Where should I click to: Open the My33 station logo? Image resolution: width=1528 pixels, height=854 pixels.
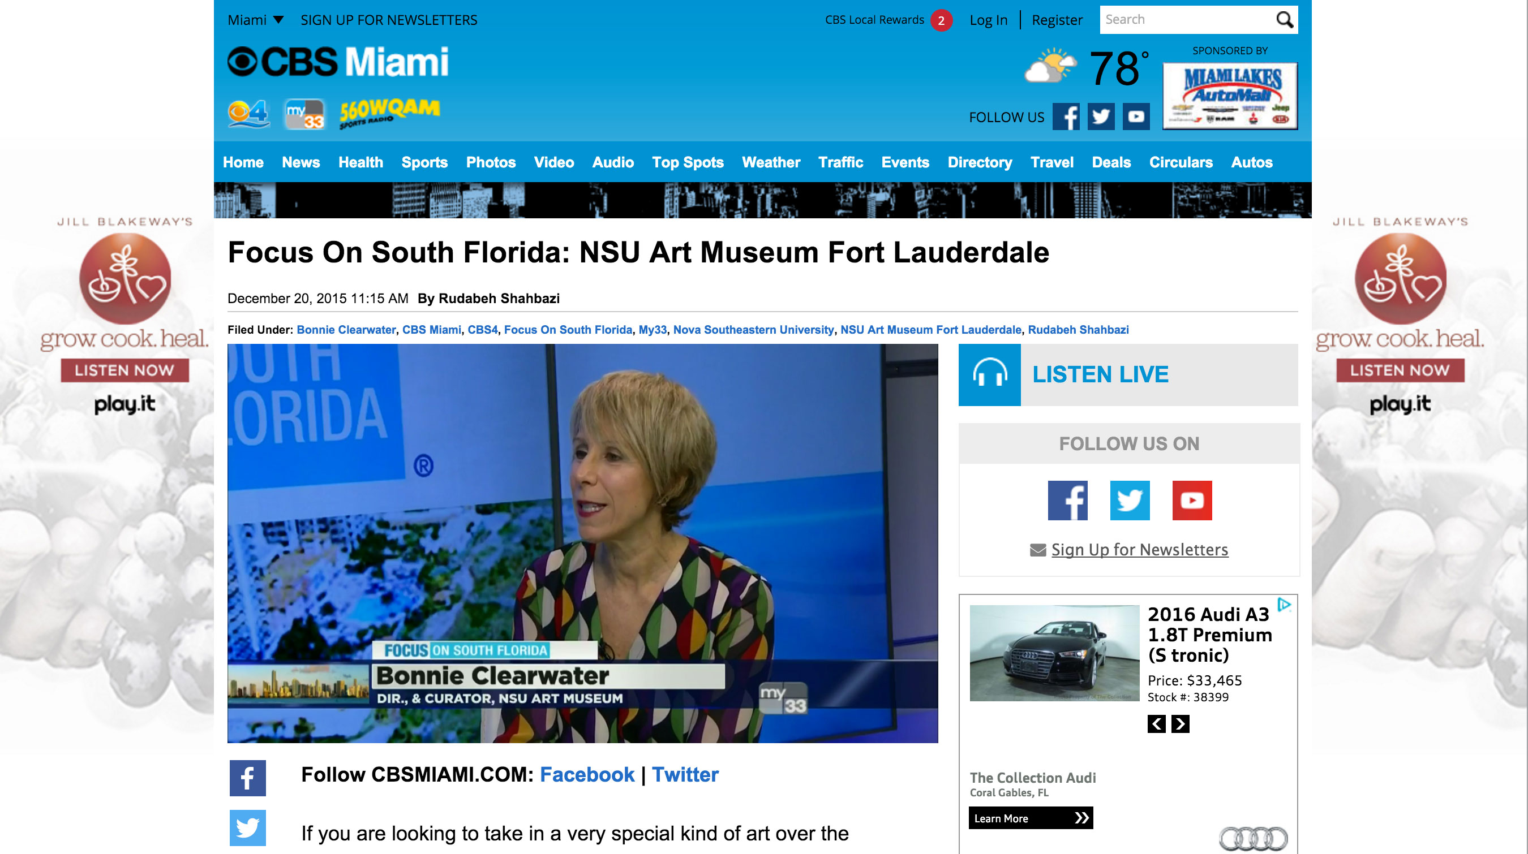(305, 114)
